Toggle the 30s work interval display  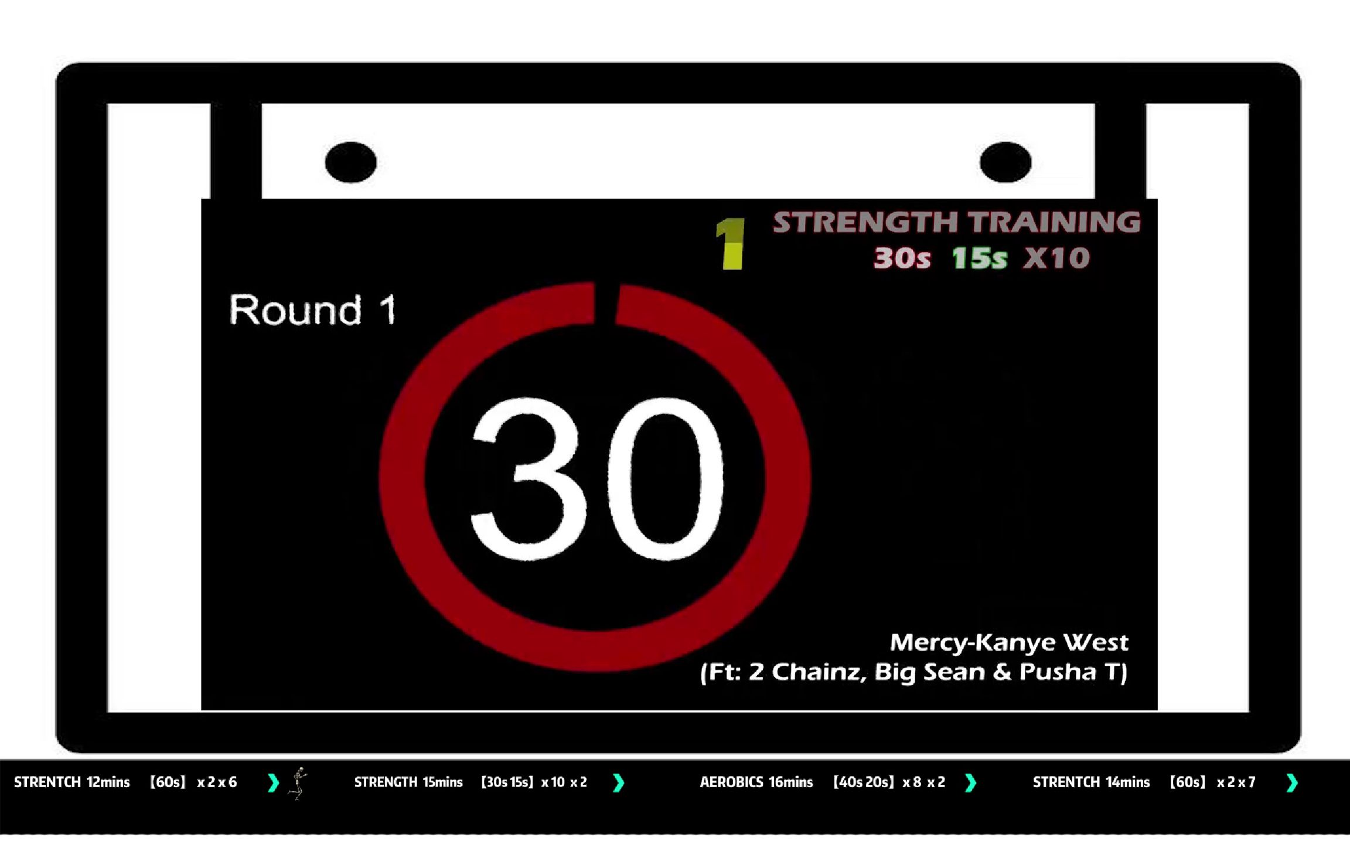[x=894, y=258]
